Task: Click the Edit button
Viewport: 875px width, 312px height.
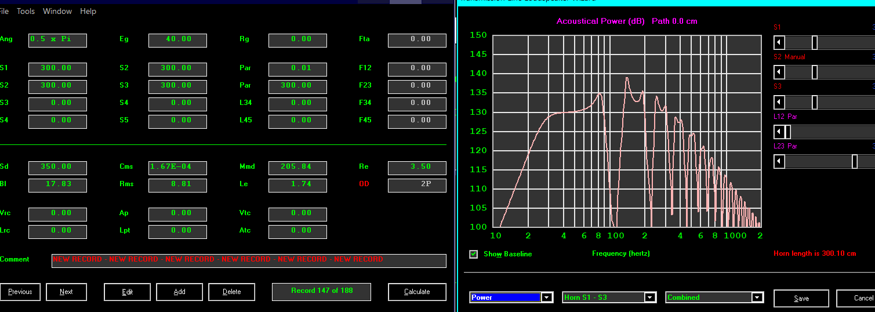Action: 128,292
